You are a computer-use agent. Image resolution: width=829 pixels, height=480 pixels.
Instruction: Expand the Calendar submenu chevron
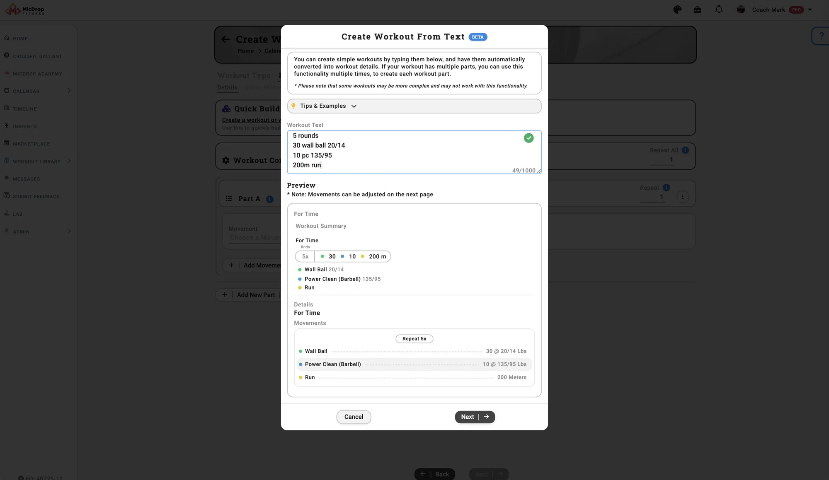click(69, 91)
